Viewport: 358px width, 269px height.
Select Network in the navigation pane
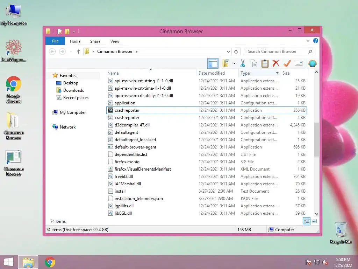pos(67,127)
